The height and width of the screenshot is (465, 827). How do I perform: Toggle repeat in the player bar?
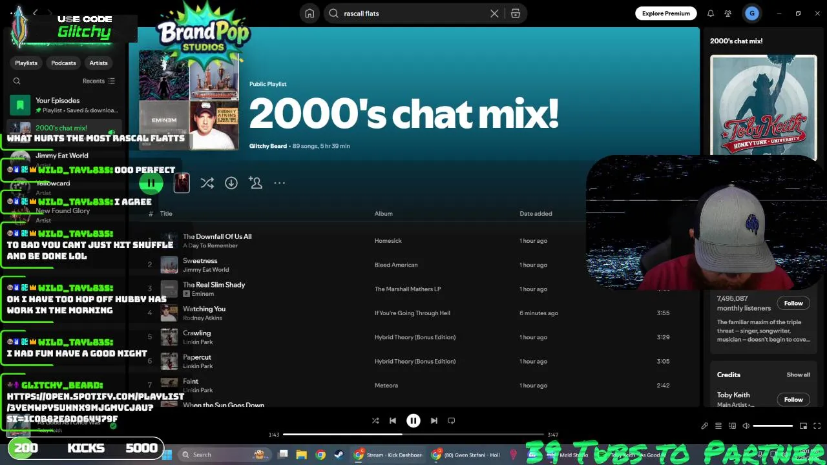[452, 420]
